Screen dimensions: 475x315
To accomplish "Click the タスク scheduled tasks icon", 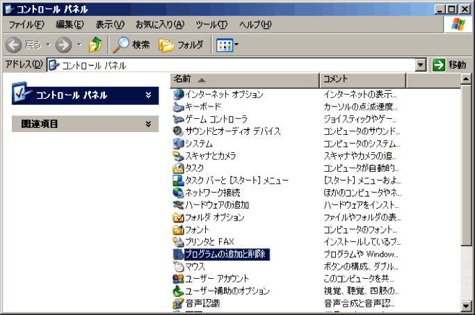I will point(178,168).
